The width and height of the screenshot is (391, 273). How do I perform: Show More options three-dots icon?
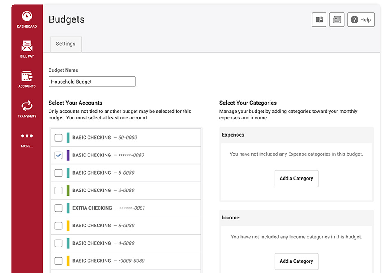pyautogui.click(x=27, y=136)
